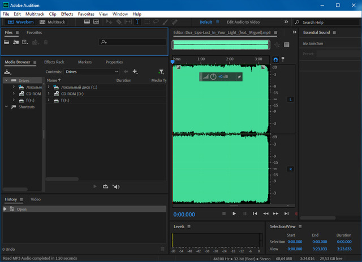Open the Contents Drives dropdown
The width and height of the screenshot is (362, 262).
pos(91,72)
